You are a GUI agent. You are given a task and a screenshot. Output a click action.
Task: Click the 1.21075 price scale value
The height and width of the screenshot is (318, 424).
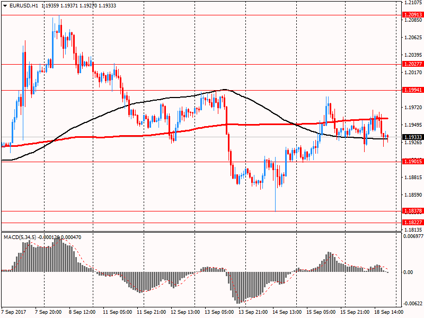coord(413,3)
